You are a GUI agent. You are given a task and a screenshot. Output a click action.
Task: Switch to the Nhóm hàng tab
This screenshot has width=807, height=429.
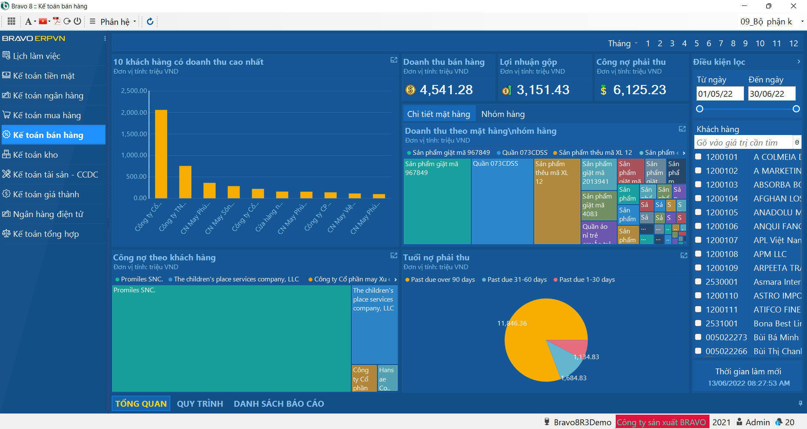[x=503, y=114]
